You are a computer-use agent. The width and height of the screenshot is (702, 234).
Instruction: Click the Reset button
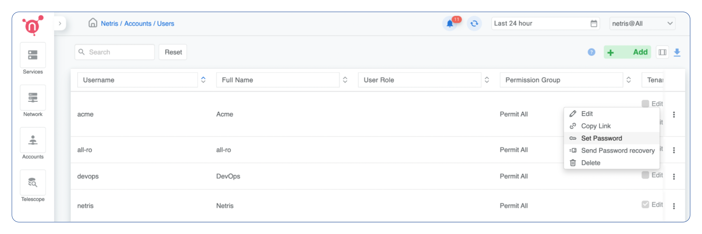pos(173,52)
